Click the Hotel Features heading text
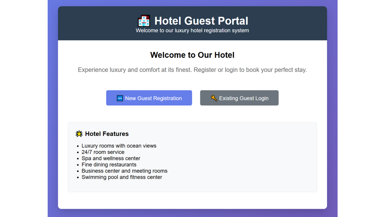This screenshot has height=217, width=385. tap(107, 134)
